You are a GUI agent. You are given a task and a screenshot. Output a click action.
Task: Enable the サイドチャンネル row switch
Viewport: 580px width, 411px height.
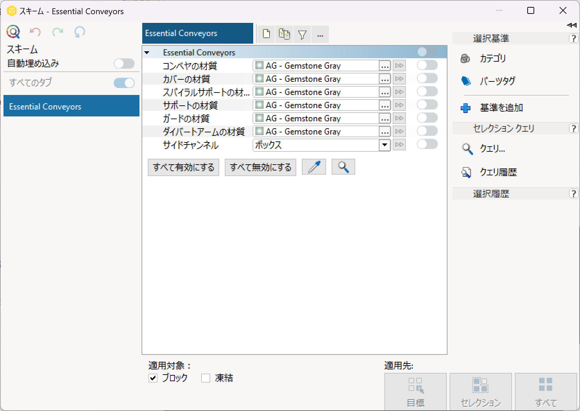427,144
